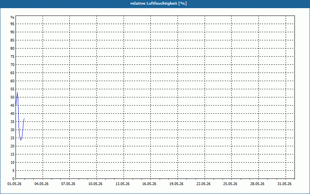Click the y-axis value 90
Viewport: 310px width, 194px height.
pos(12,32)
